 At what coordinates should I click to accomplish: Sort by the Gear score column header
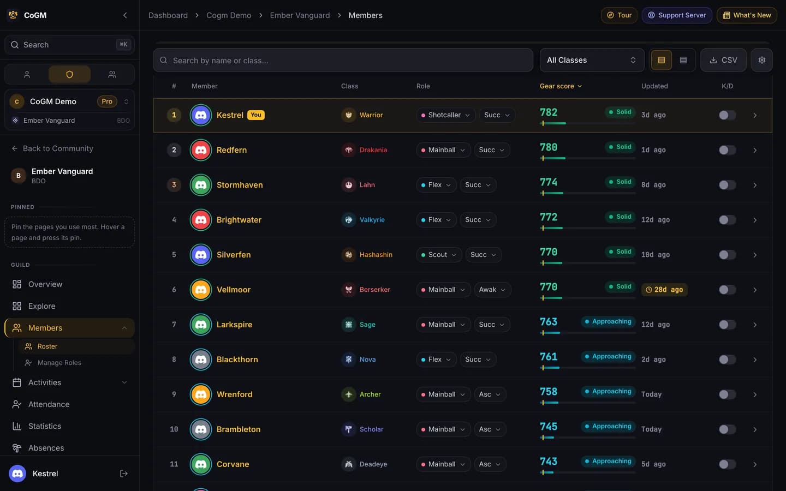pyautogui.click(x=561, y=86)
